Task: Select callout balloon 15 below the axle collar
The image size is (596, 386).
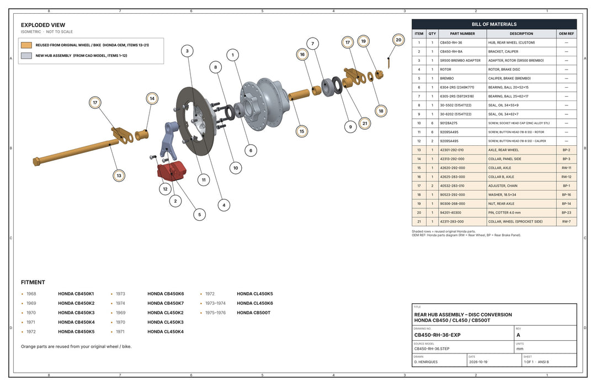Action: (x=302, y=131)
